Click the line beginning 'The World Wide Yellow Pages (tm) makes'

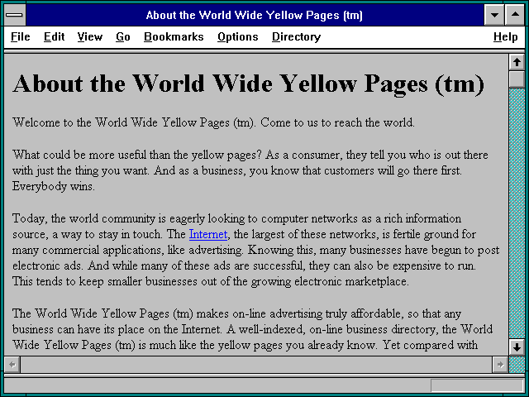click(x=237, y=313)
